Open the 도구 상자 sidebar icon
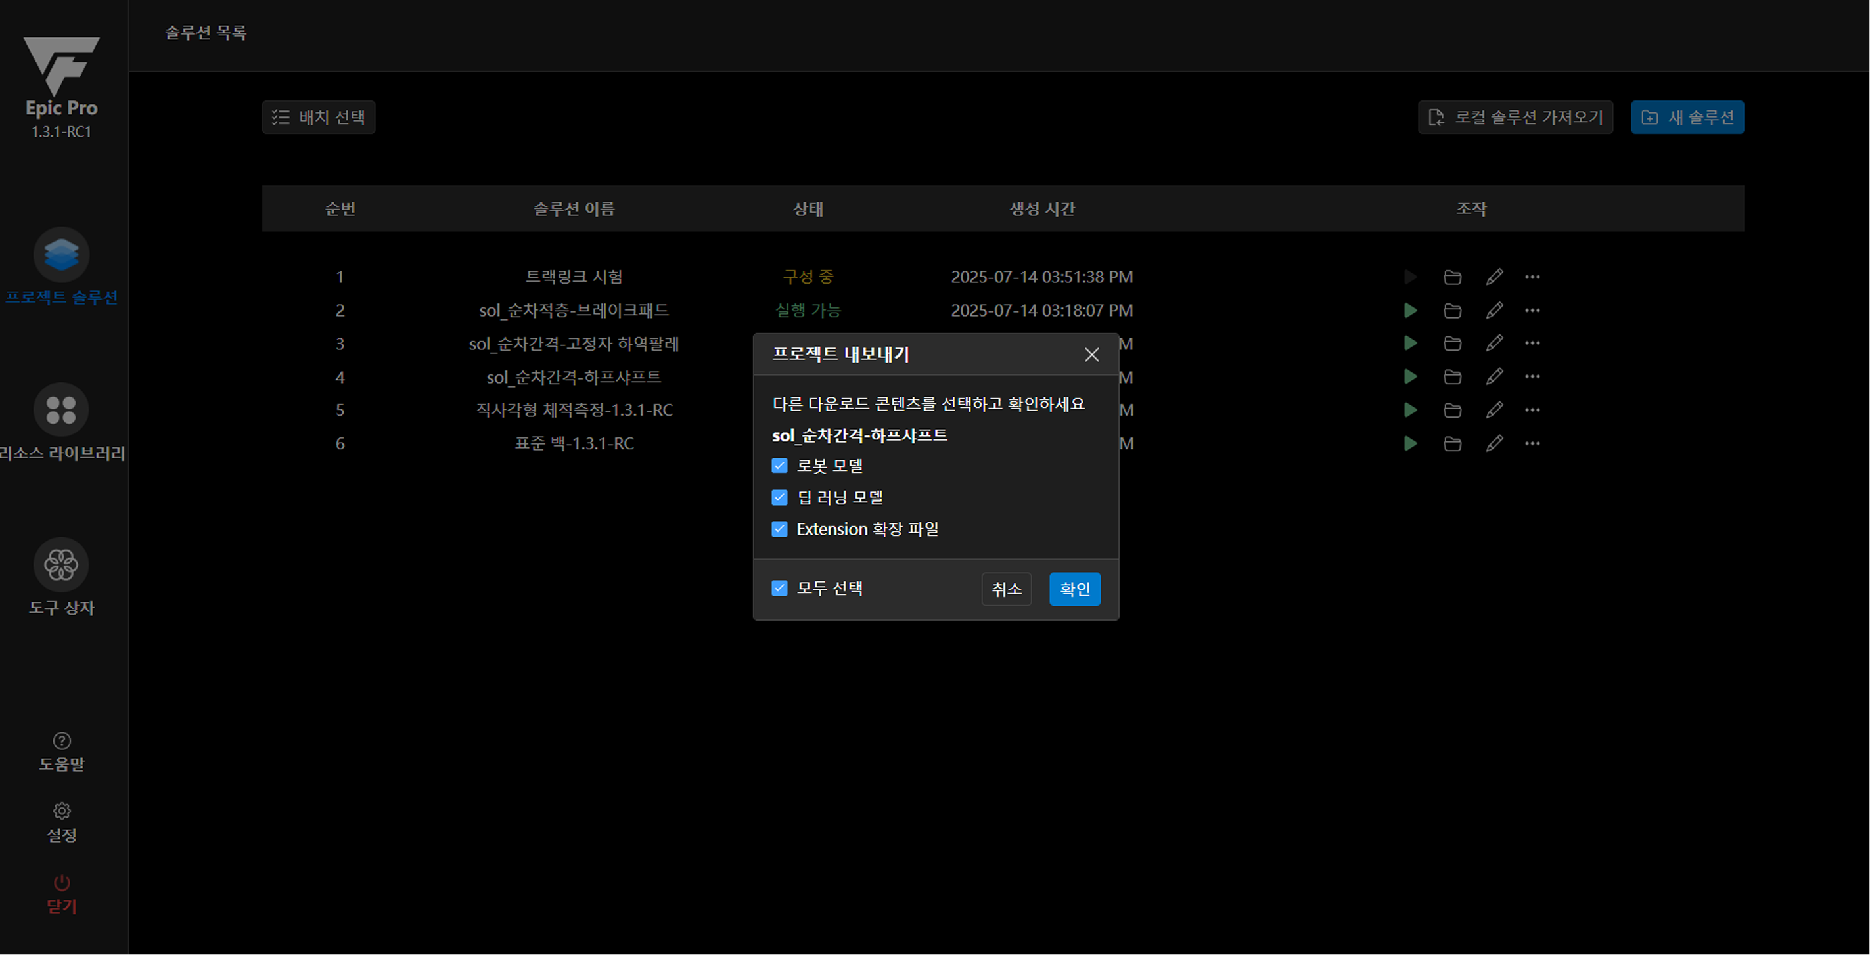The image size is (1870, 955). [x=61, y=565]
